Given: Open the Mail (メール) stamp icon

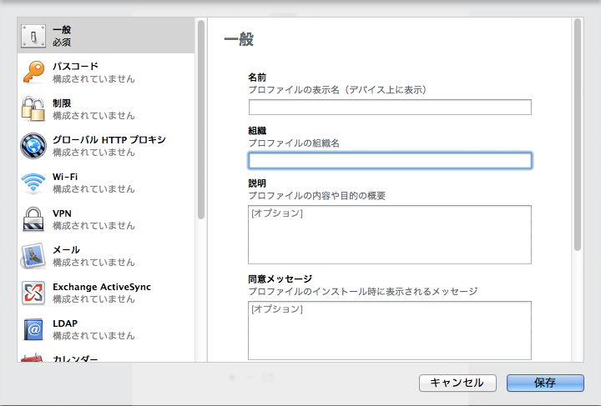Looking at the screenshot, I should coord(33,255).
